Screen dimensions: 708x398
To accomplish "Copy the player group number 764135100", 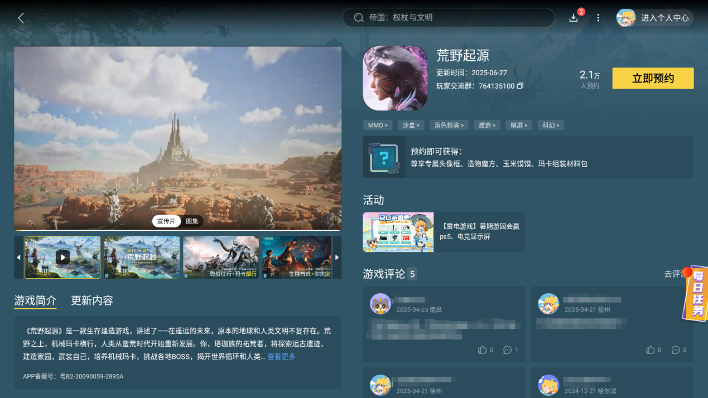I will [520, 86].
